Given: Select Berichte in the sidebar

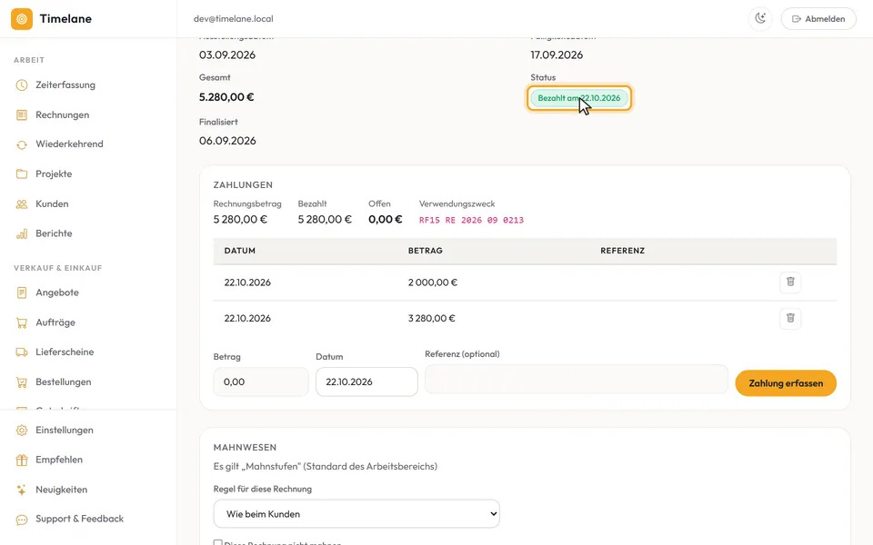Looking at the screenshot, I should pos(54,233).
